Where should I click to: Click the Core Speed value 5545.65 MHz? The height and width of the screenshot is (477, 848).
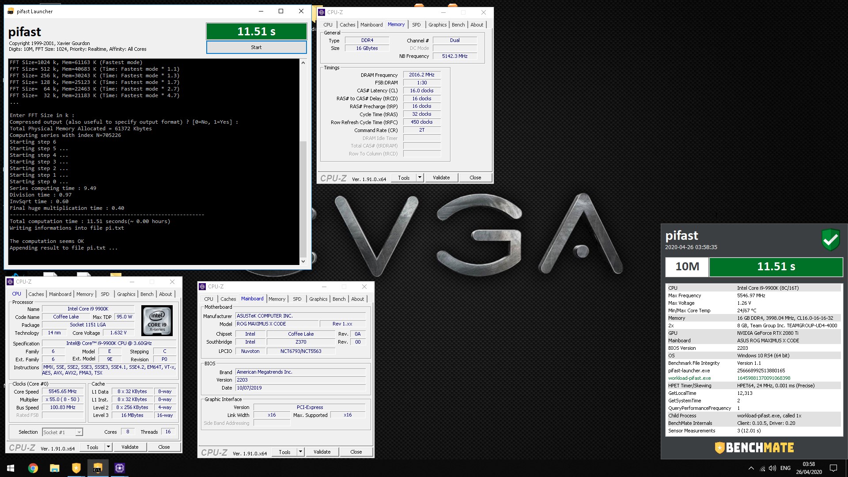(63, 392)
